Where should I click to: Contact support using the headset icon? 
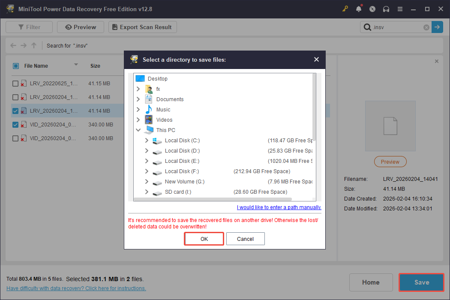pos(386,9)
